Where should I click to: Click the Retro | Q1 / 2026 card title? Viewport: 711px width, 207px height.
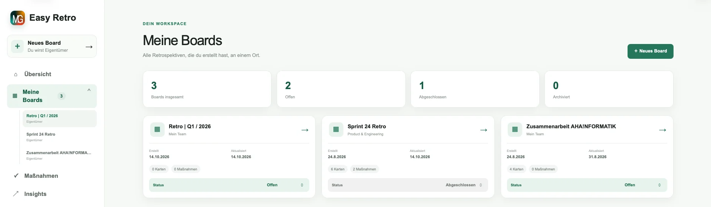(190, 126)
